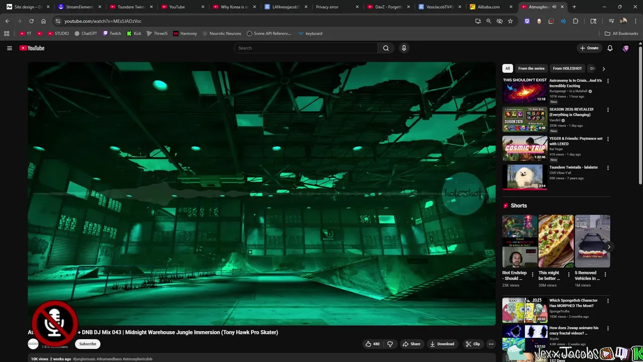The width and height of the screenshot is (643, 362).
Task: Open the YouTube account avatar menu
Action: click(625, 48)
